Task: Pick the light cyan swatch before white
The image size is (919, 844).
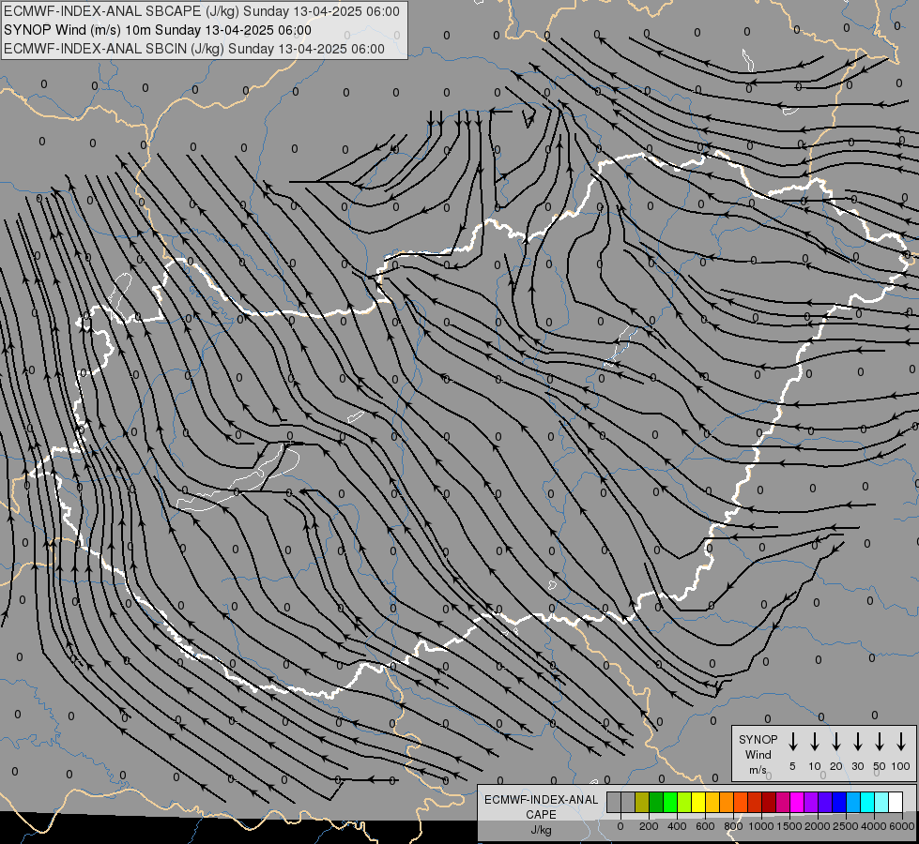Action: (x=882, y=802)
